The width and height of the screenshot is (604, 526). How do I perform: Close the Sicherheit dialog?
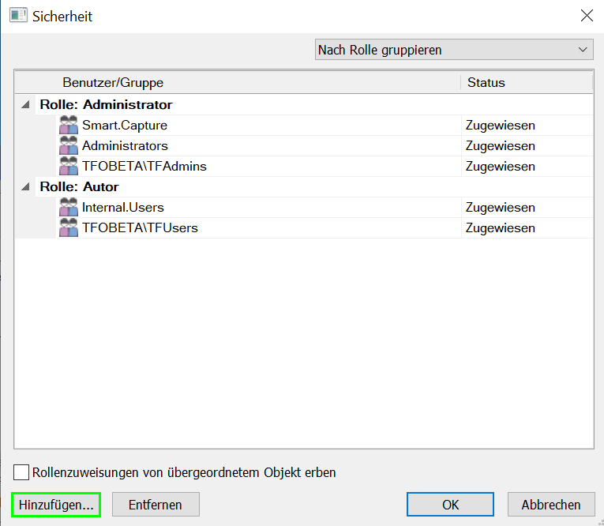click(587, 16)
